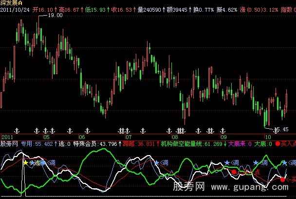The image size is (296, 199).
Task: Click the amplitude value 振4.62%
Action: 227,10
